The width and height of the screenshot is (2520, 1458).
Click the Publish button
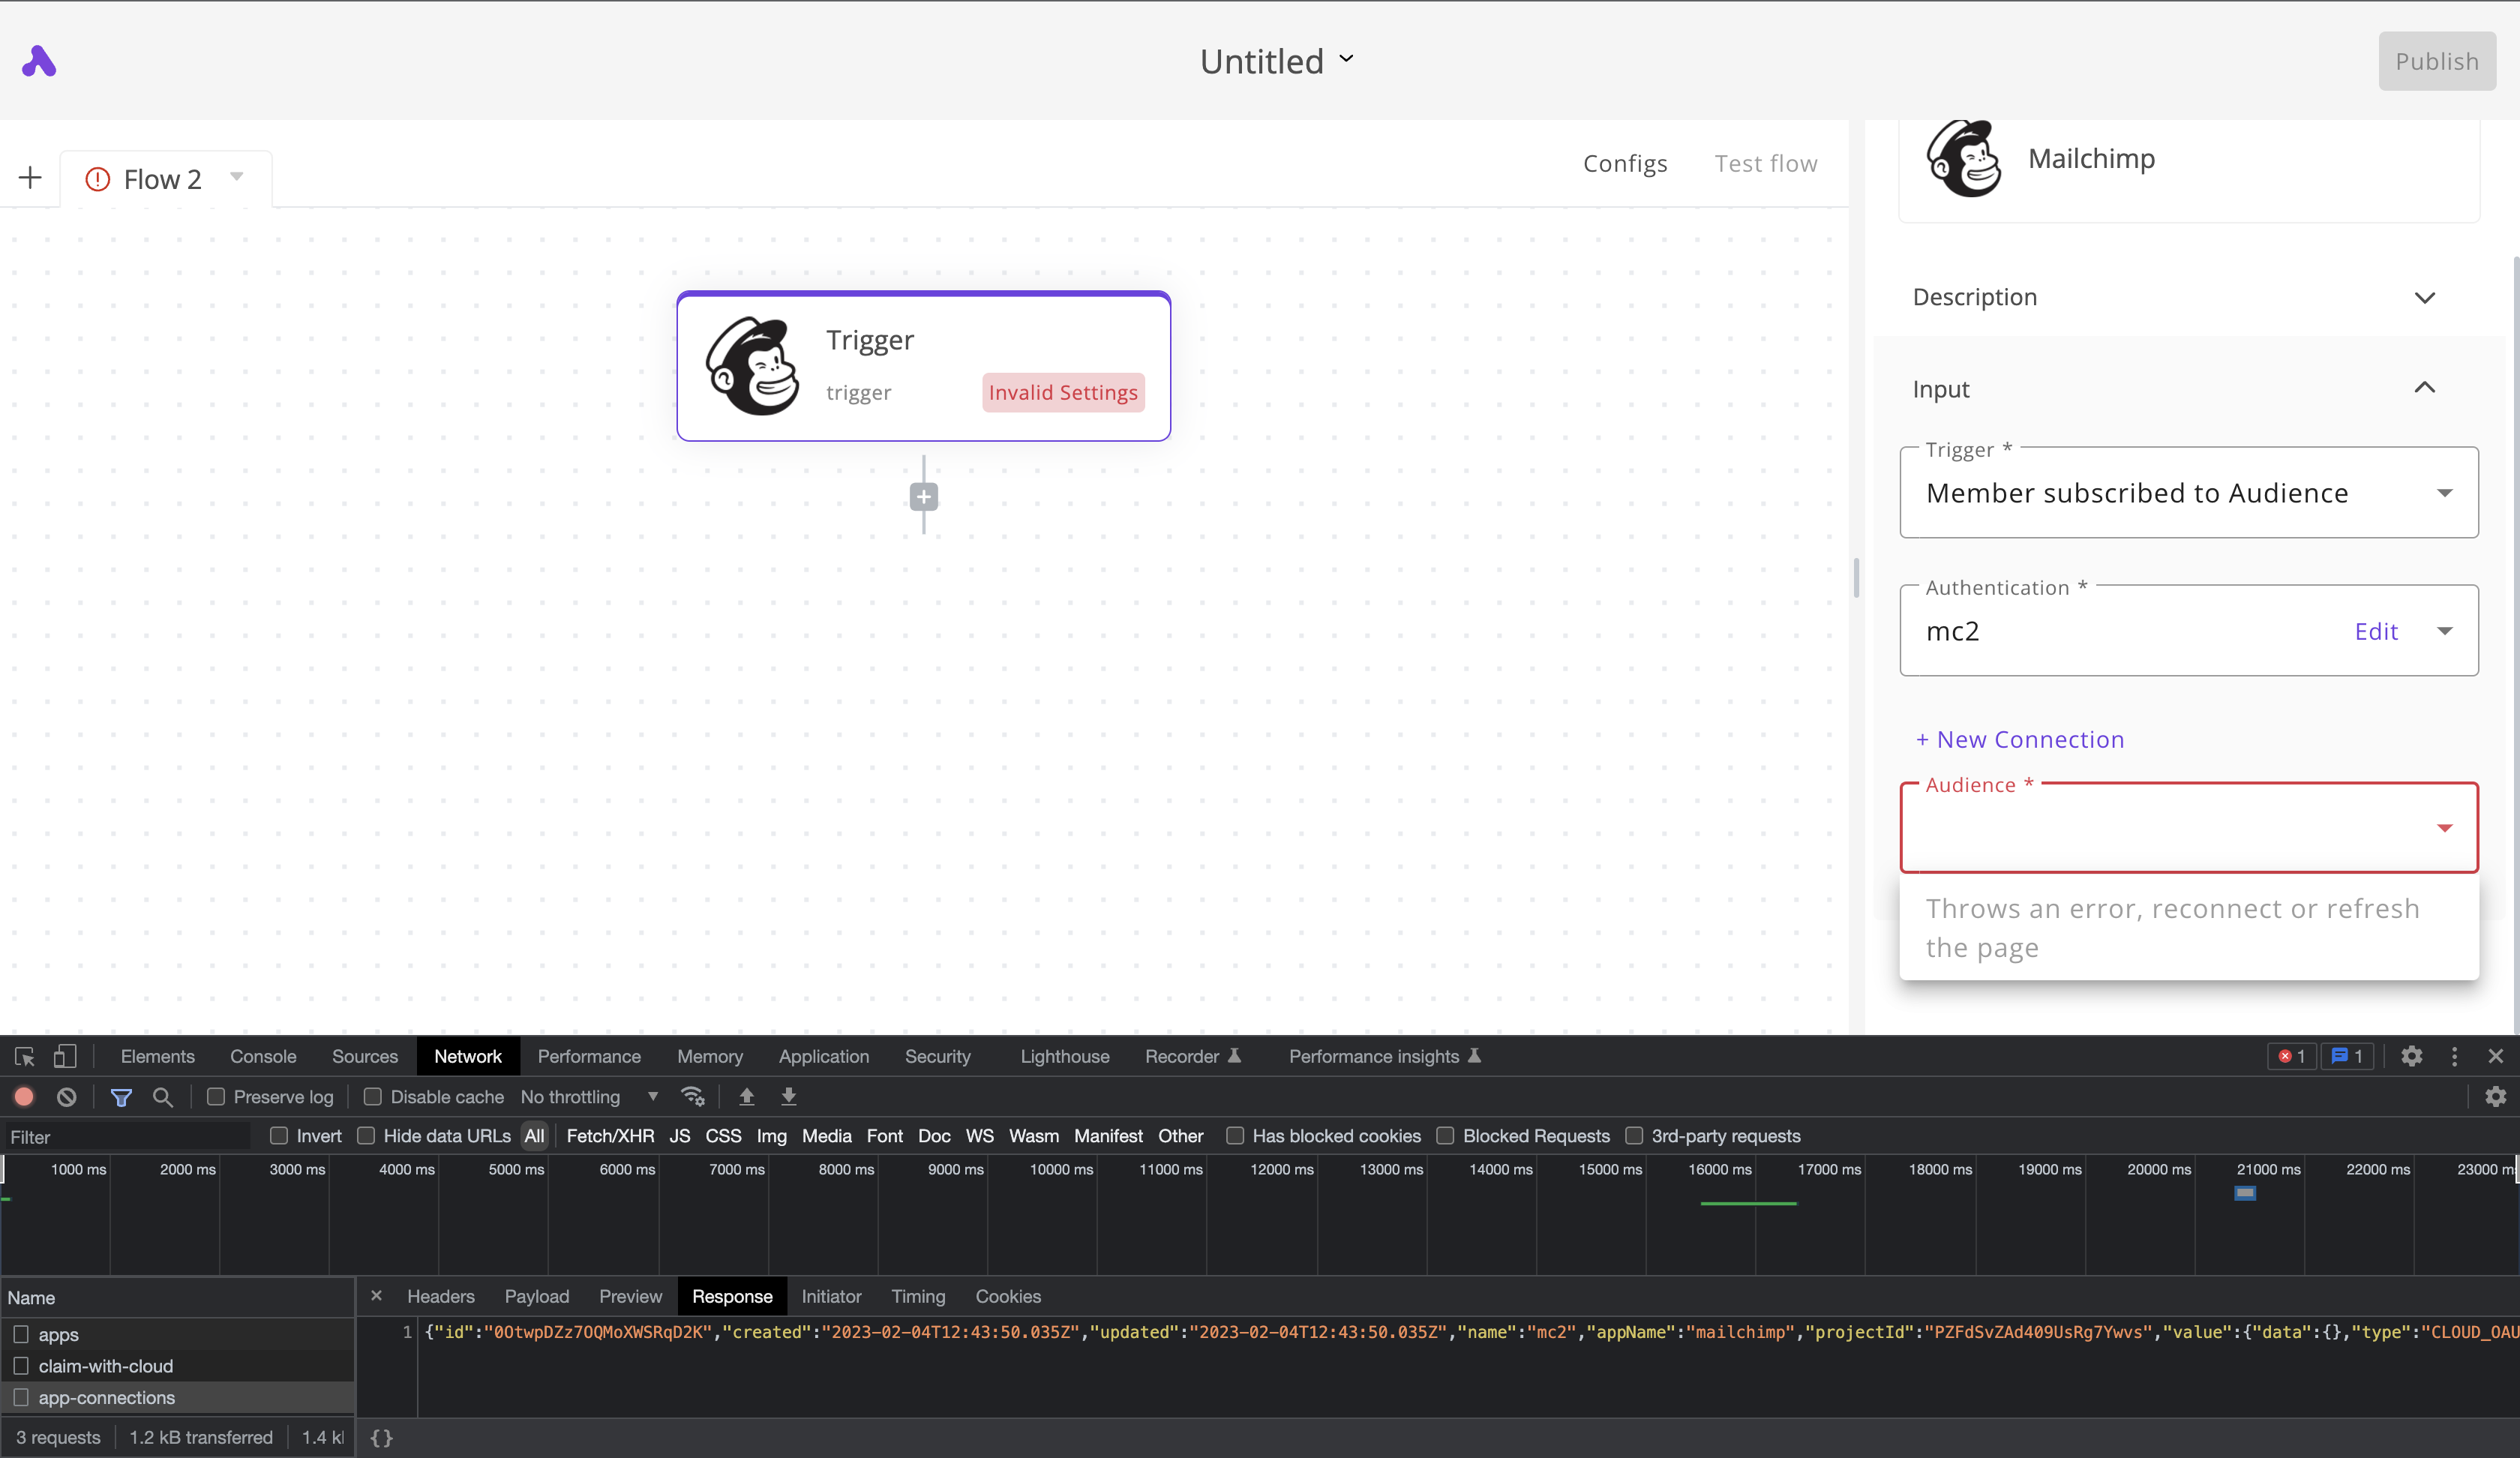[x=2437, y=61]
